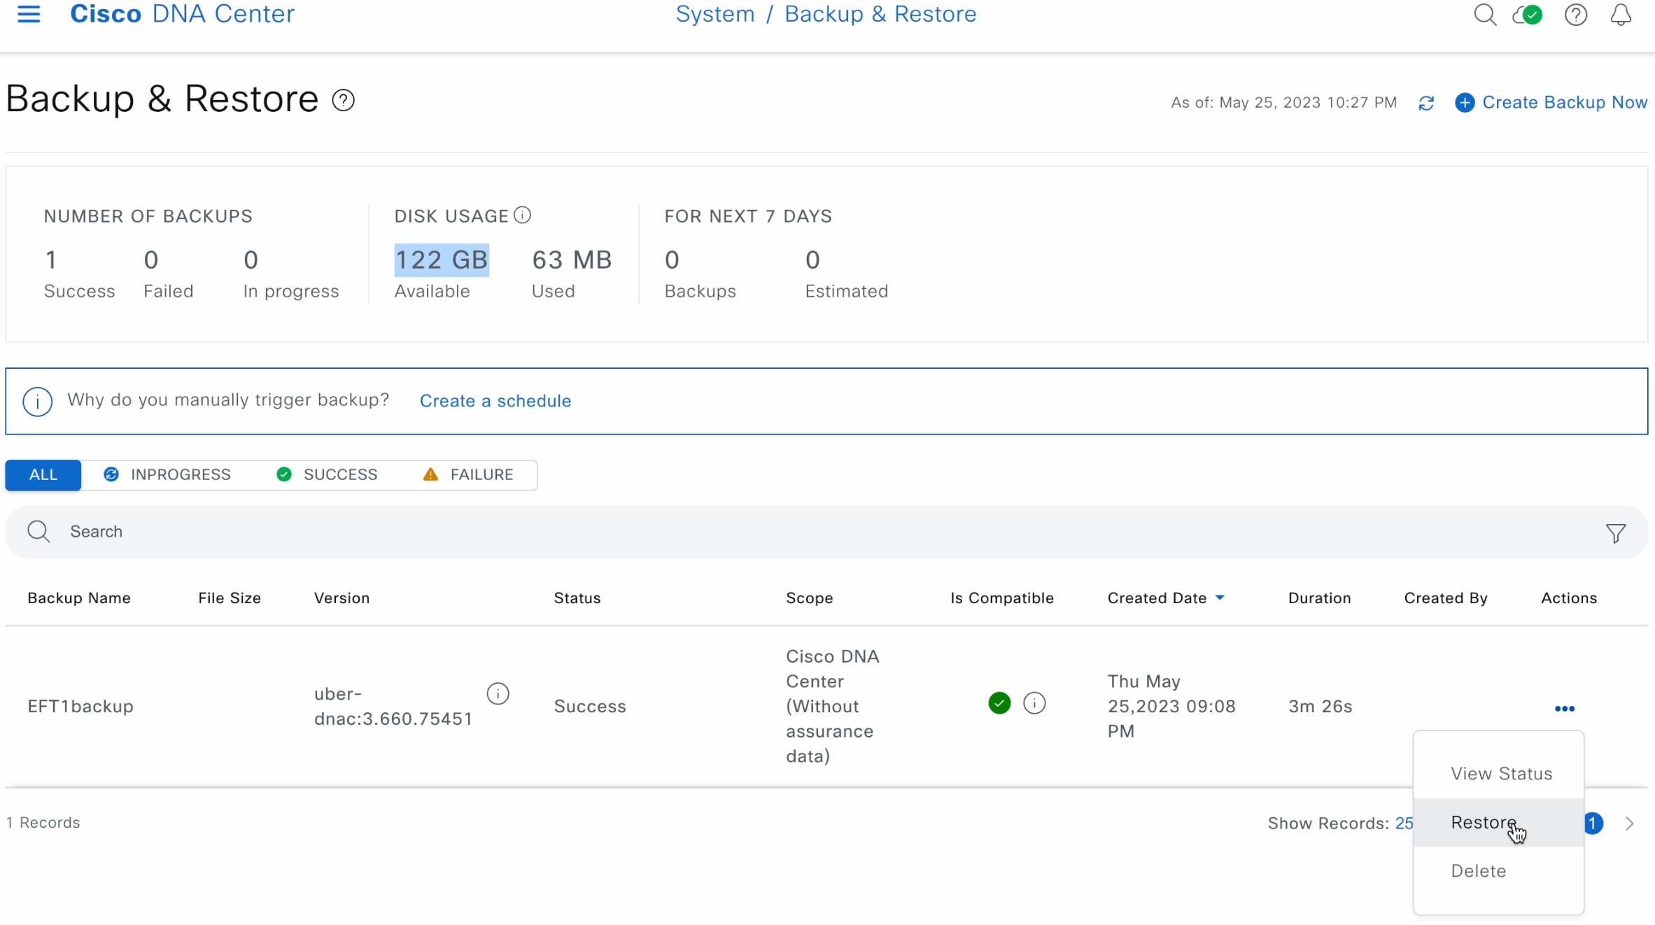Filter backups by INPROGRESS
Image resolution: width=1655 pixels, height=925 pixels.
coord(167,475)
